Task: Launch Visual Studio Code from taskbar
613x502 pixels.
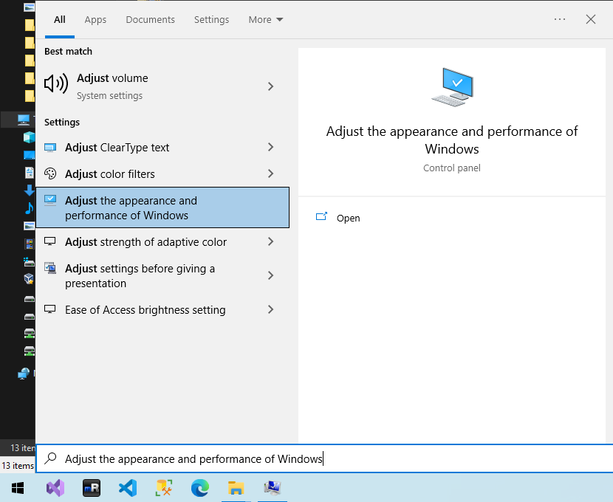Action: coord(128,488)
